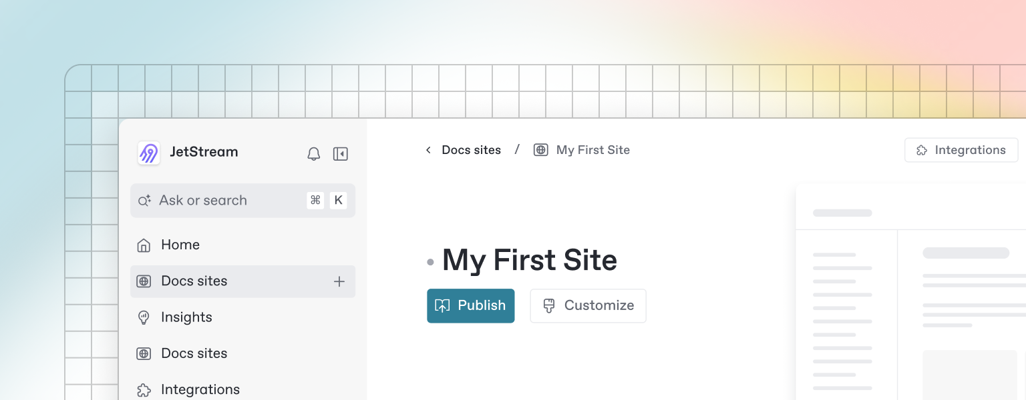Click the Integrations puzzle icon in the sidebar
This screenshot has height=400, width=1026.
[144, 389]
